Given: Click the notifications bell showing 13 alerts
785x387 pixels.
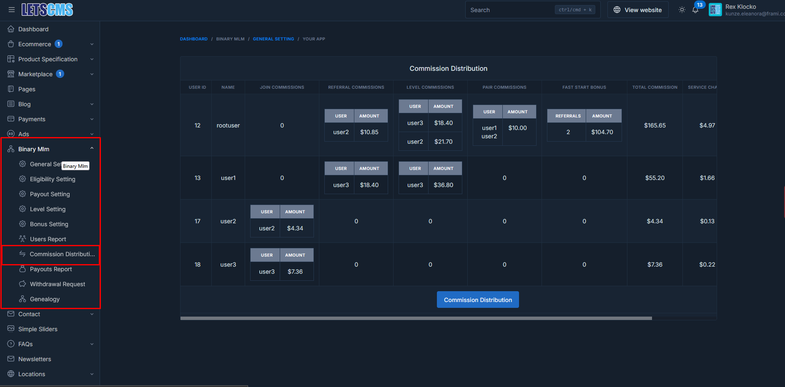Looking at the screenshot, I should pyautogui.click(x=695, y=9).
